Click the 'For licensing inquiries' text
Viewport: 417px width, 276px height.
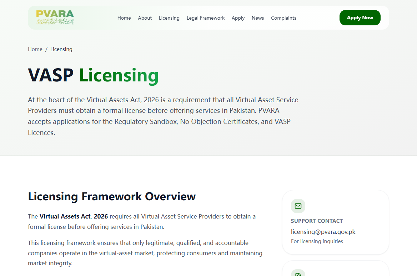tap(317, 241)
